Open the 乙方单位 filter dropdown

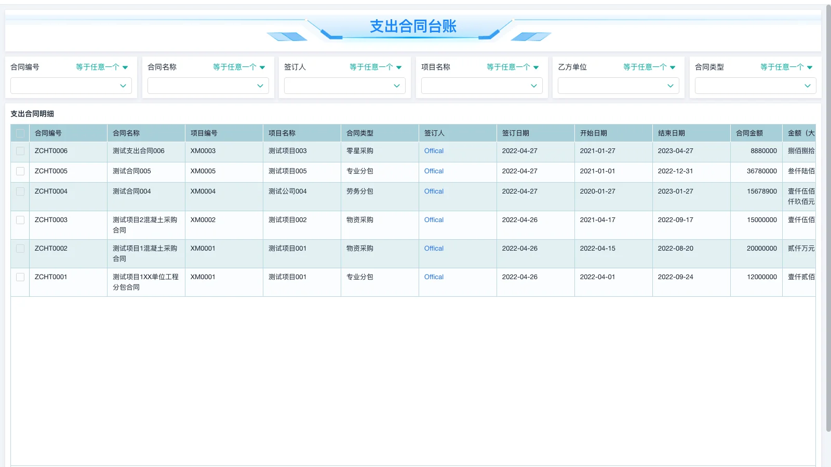click(618, 86)
